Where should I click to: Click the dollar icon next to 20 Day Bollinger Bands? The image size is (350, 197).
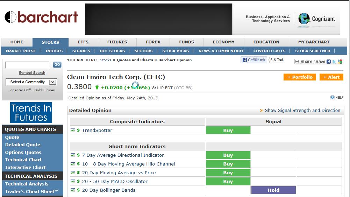pos(78,190)
